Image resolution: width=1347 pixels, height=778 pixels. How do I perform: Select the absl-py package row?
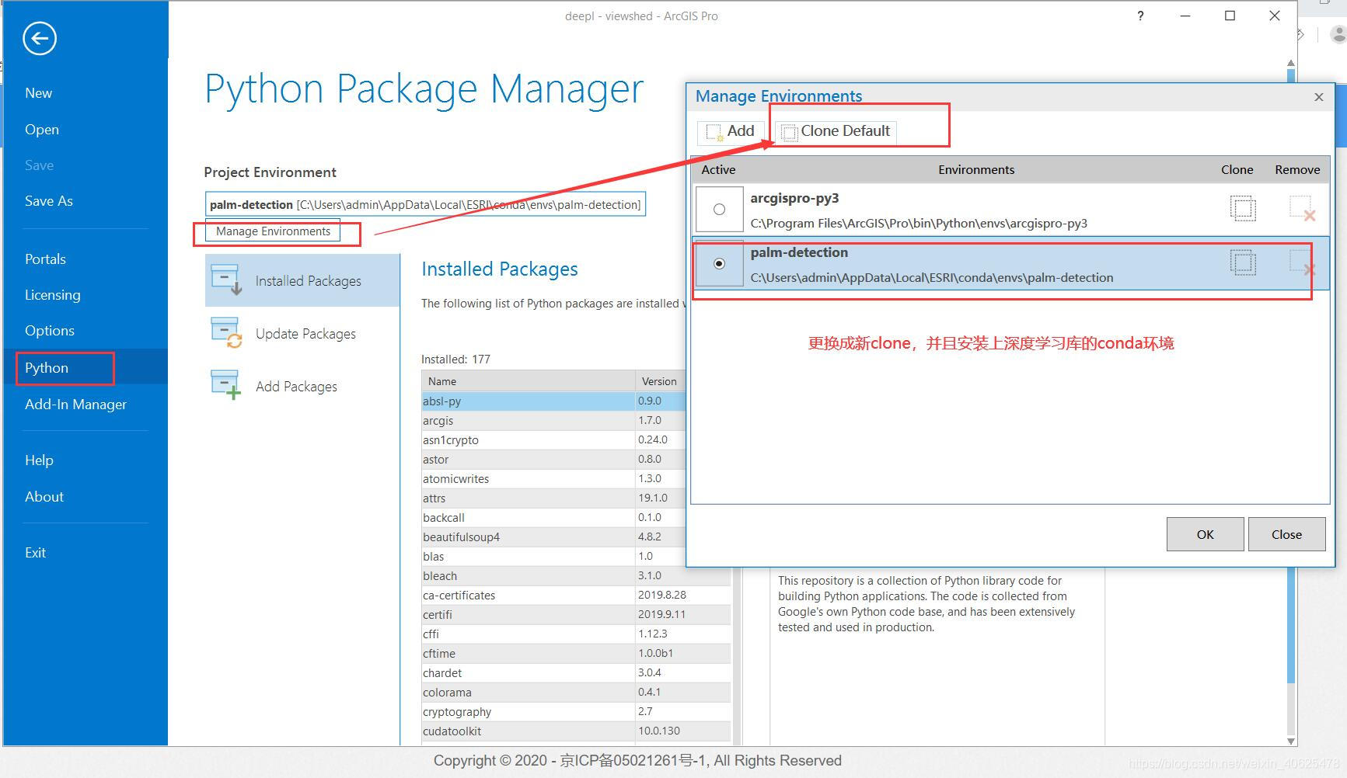pyautogui.click(x=553, y=401)
